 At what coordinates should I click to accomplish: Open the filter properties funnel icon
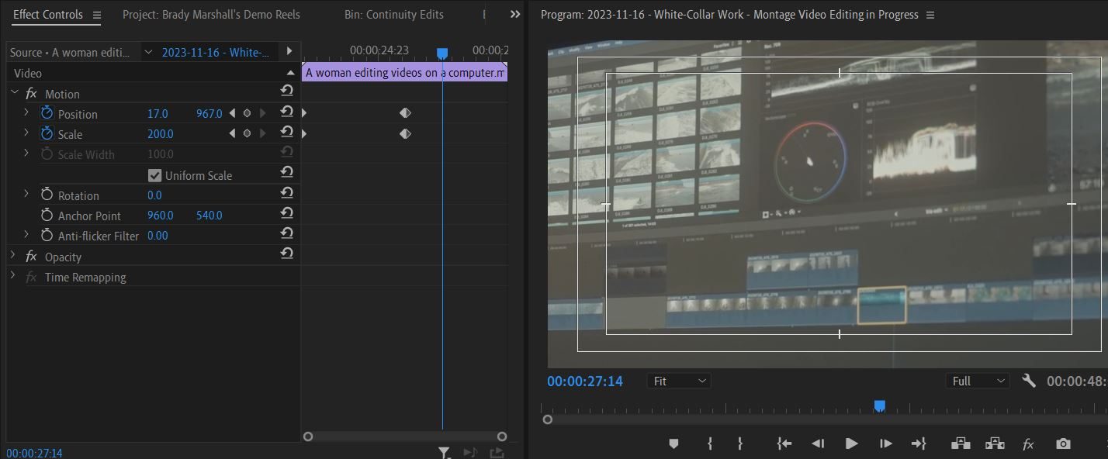coord(444,452)
